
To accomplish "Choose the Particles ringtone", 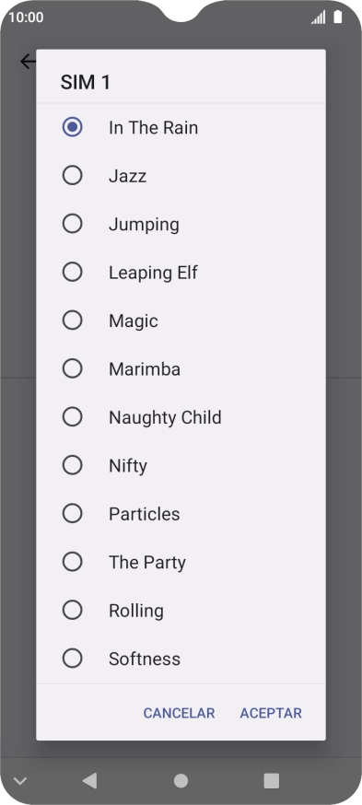I will [181, 513].
